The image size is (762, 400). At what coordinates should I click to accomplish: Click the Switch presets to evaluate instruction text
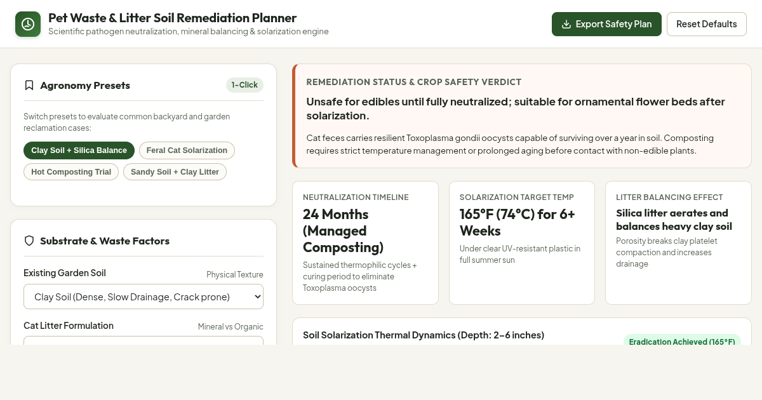[x=127, y=122]
